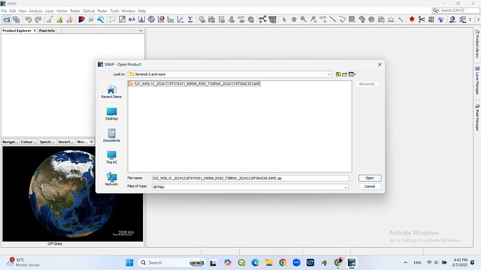Open the Optical menu
Viewport: 481px width, 270px height.
coord(89,10)
